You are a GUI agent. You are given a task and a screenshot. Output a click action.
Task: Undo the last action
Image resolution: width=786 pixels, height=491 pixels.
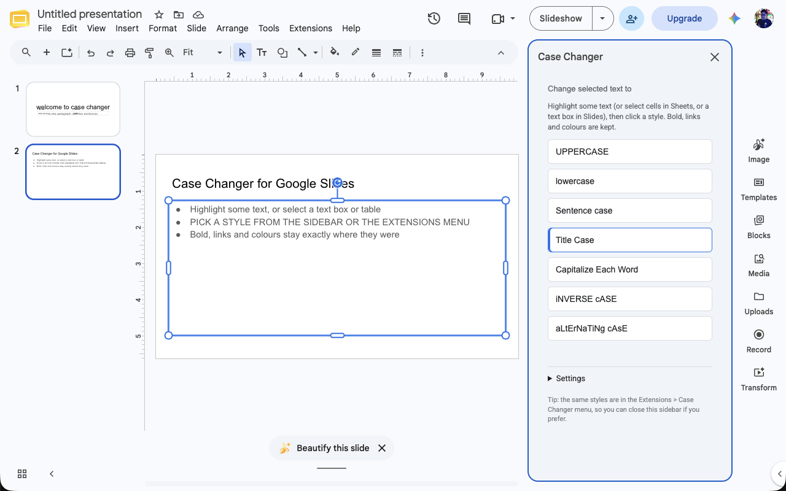(x=91, y=53)
